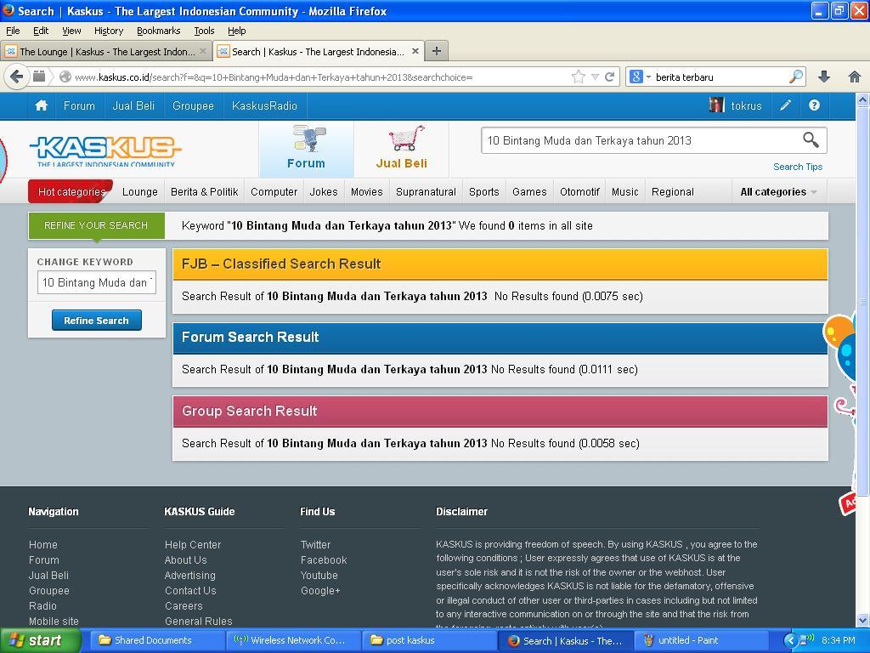
Task: Reload the page with the refresh icon
Action: (609, 77)
